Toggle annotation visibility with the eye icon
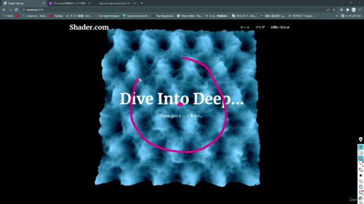Image resolution: width=364 pixels, height=204 pixels. 361,147
